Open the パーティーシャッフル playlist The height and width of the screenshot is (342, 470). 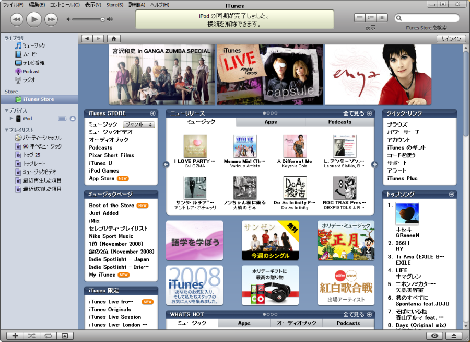click(x=39, y=138)
